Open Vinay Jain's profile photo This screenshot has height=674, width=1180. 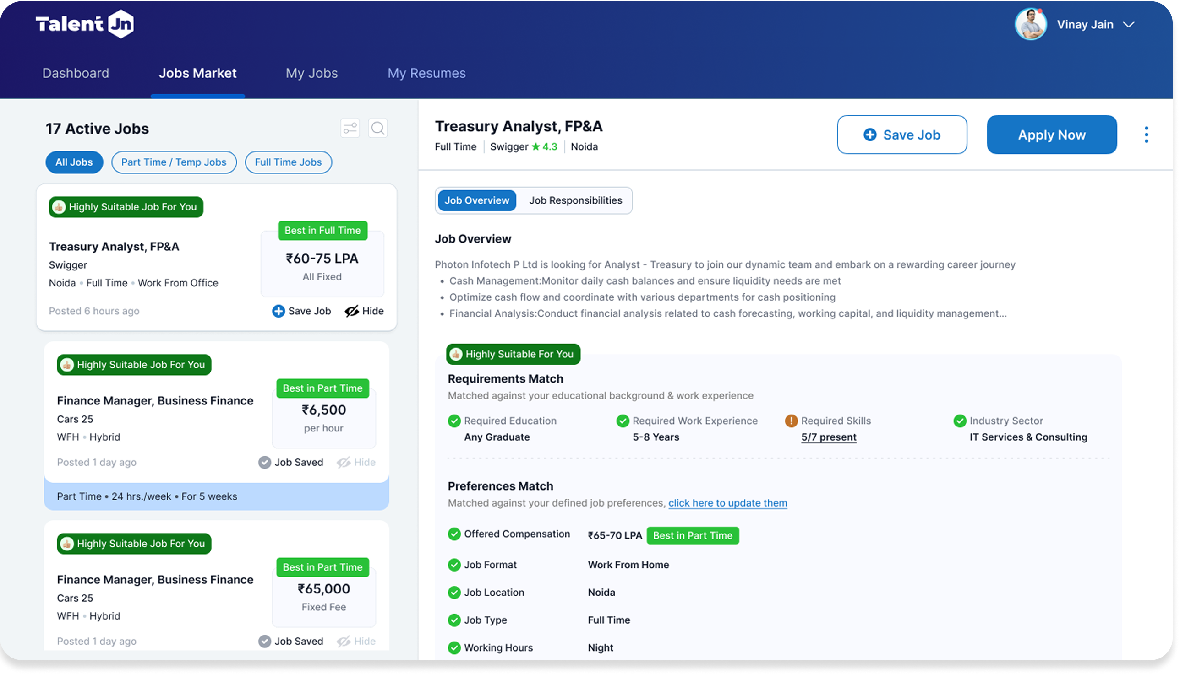click(x=1030, y=25)
